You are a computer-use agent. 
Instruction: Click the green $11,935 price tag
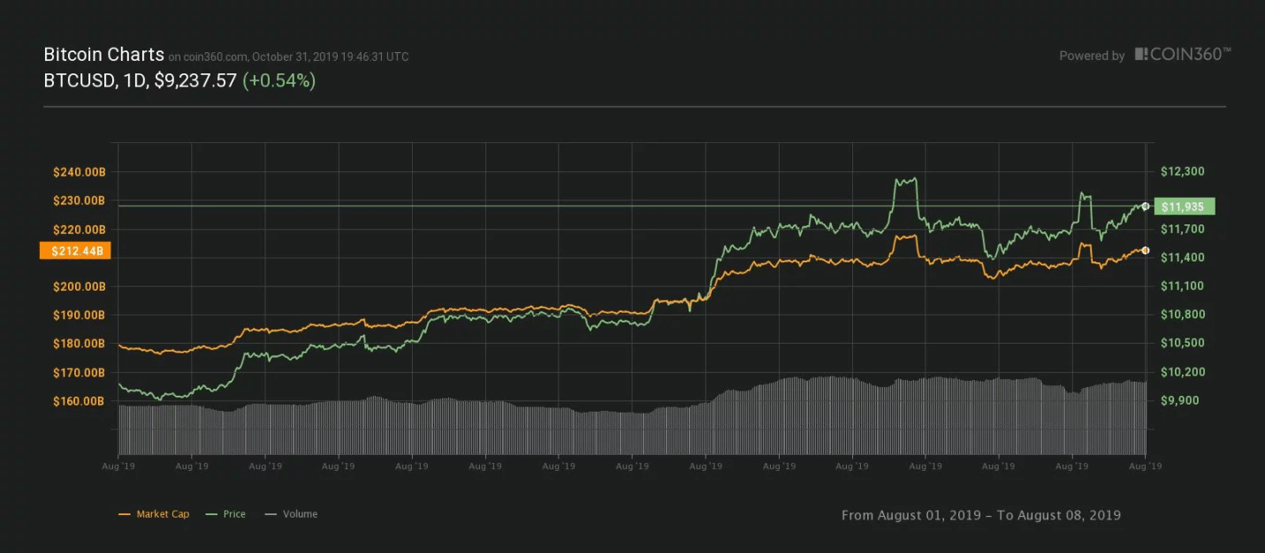click(1184, 207)
